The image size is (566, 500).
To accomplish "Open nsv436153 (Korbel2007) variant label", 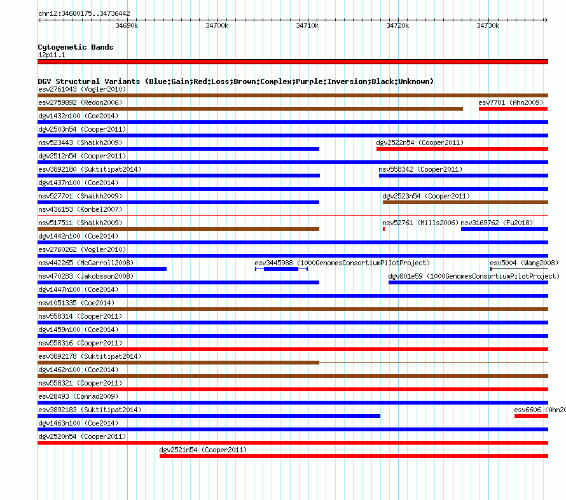I will pyautogui.click(x=80, y=209).
